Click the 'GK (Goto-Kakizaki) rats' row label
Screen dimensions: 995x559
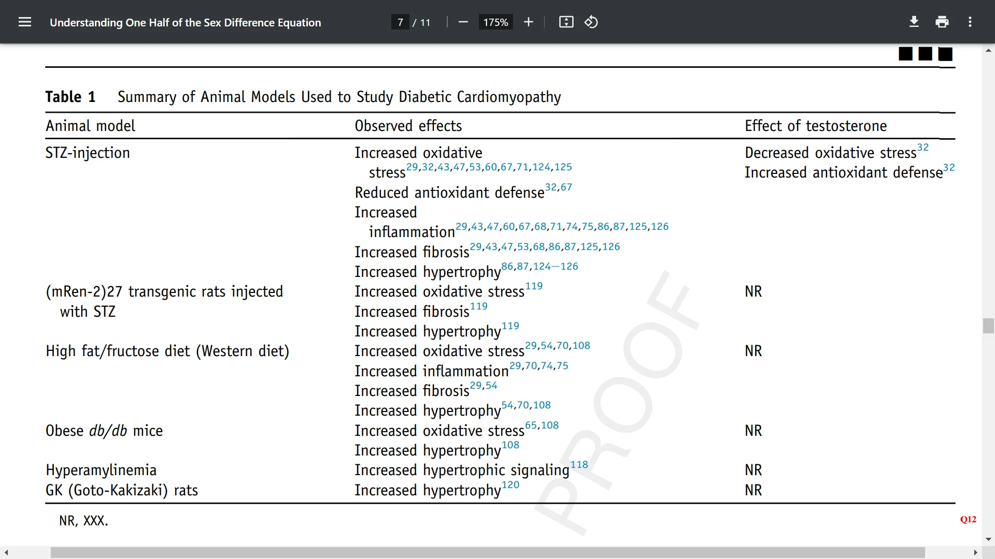click(x=122, y=490)
